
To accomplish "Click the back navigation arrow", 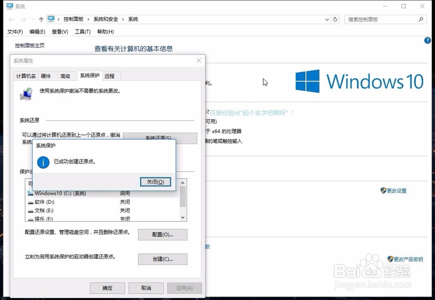I will (x=10, y=19).
